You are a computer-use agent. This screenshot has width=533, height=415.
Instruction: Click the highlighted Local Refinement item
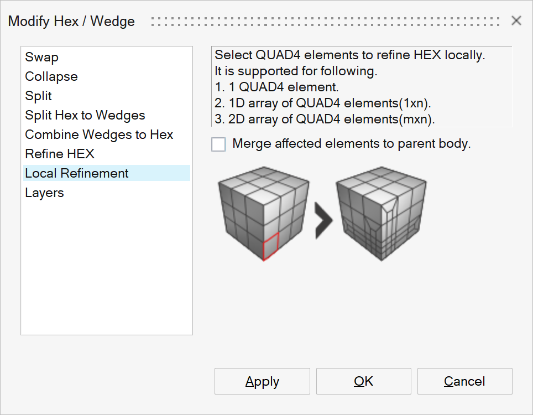77,173
